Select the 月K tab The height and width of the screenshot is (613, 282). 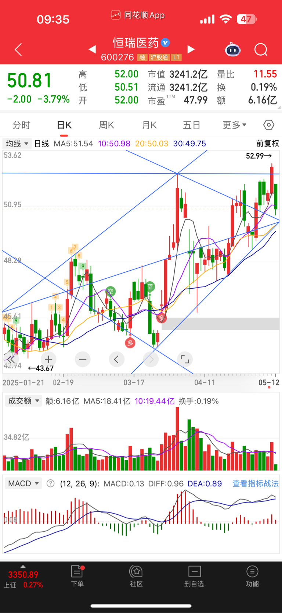[x=149, y=125]
